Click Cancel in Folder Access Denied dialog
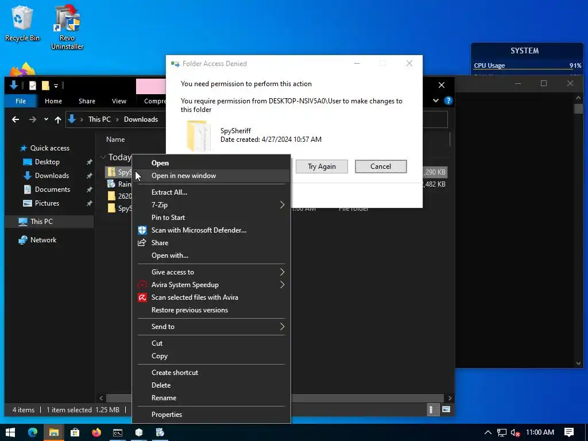Viewport: 588px width, 441px height. (381, 167)
